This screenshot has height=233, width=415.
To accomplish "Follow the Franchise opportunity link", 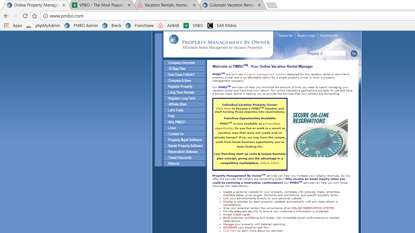I will pyautogui.click(x=247, y=126).
